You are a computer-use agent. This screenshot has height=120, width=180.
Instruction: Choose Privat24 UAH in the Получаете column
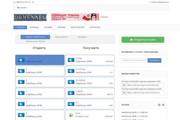coord(90,115)
